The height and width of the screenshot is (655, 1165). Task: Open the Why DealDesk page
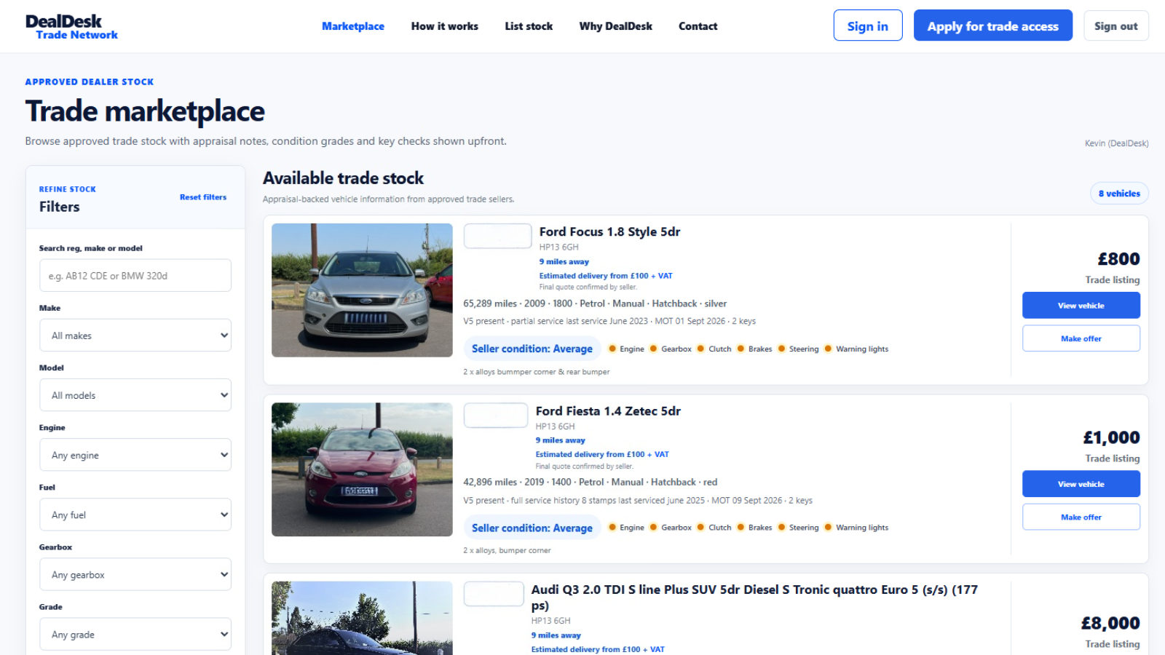(616, 26)
